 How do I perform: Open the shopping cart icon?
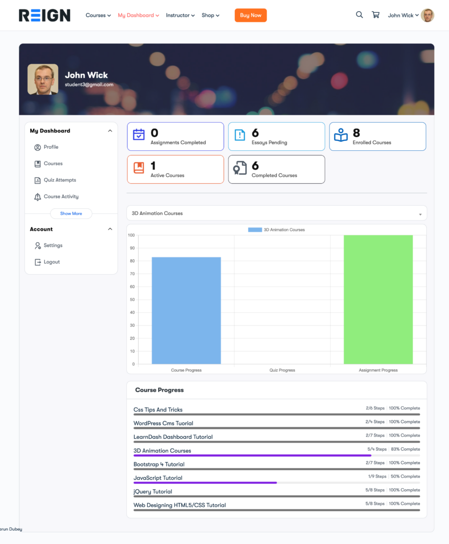375,15
